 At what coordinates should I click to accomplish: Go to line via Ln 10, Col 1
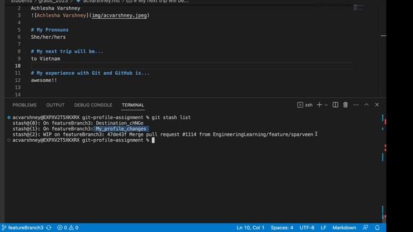tap(250, 227)
